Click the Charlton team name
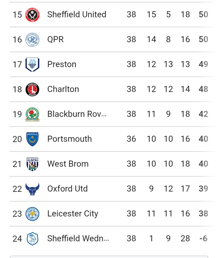218x258 pixels. click(x=63, y=89)
